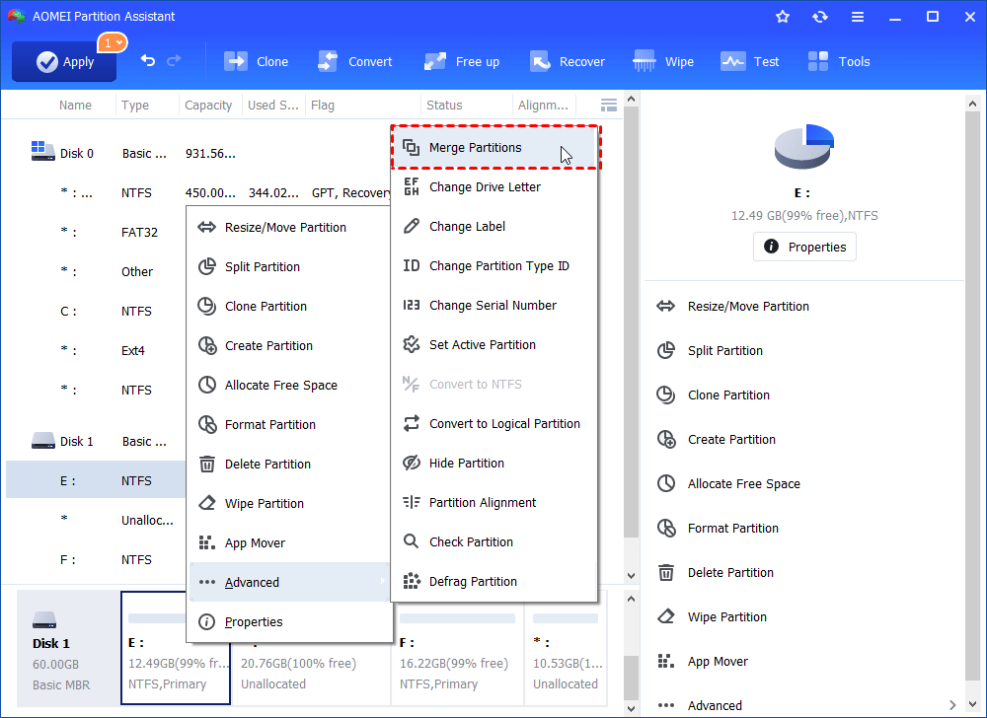Image resolution: width=987 pixels, height=718 pixels.
Task: Select Format Partition in context menu
Action: click(289, 424)
